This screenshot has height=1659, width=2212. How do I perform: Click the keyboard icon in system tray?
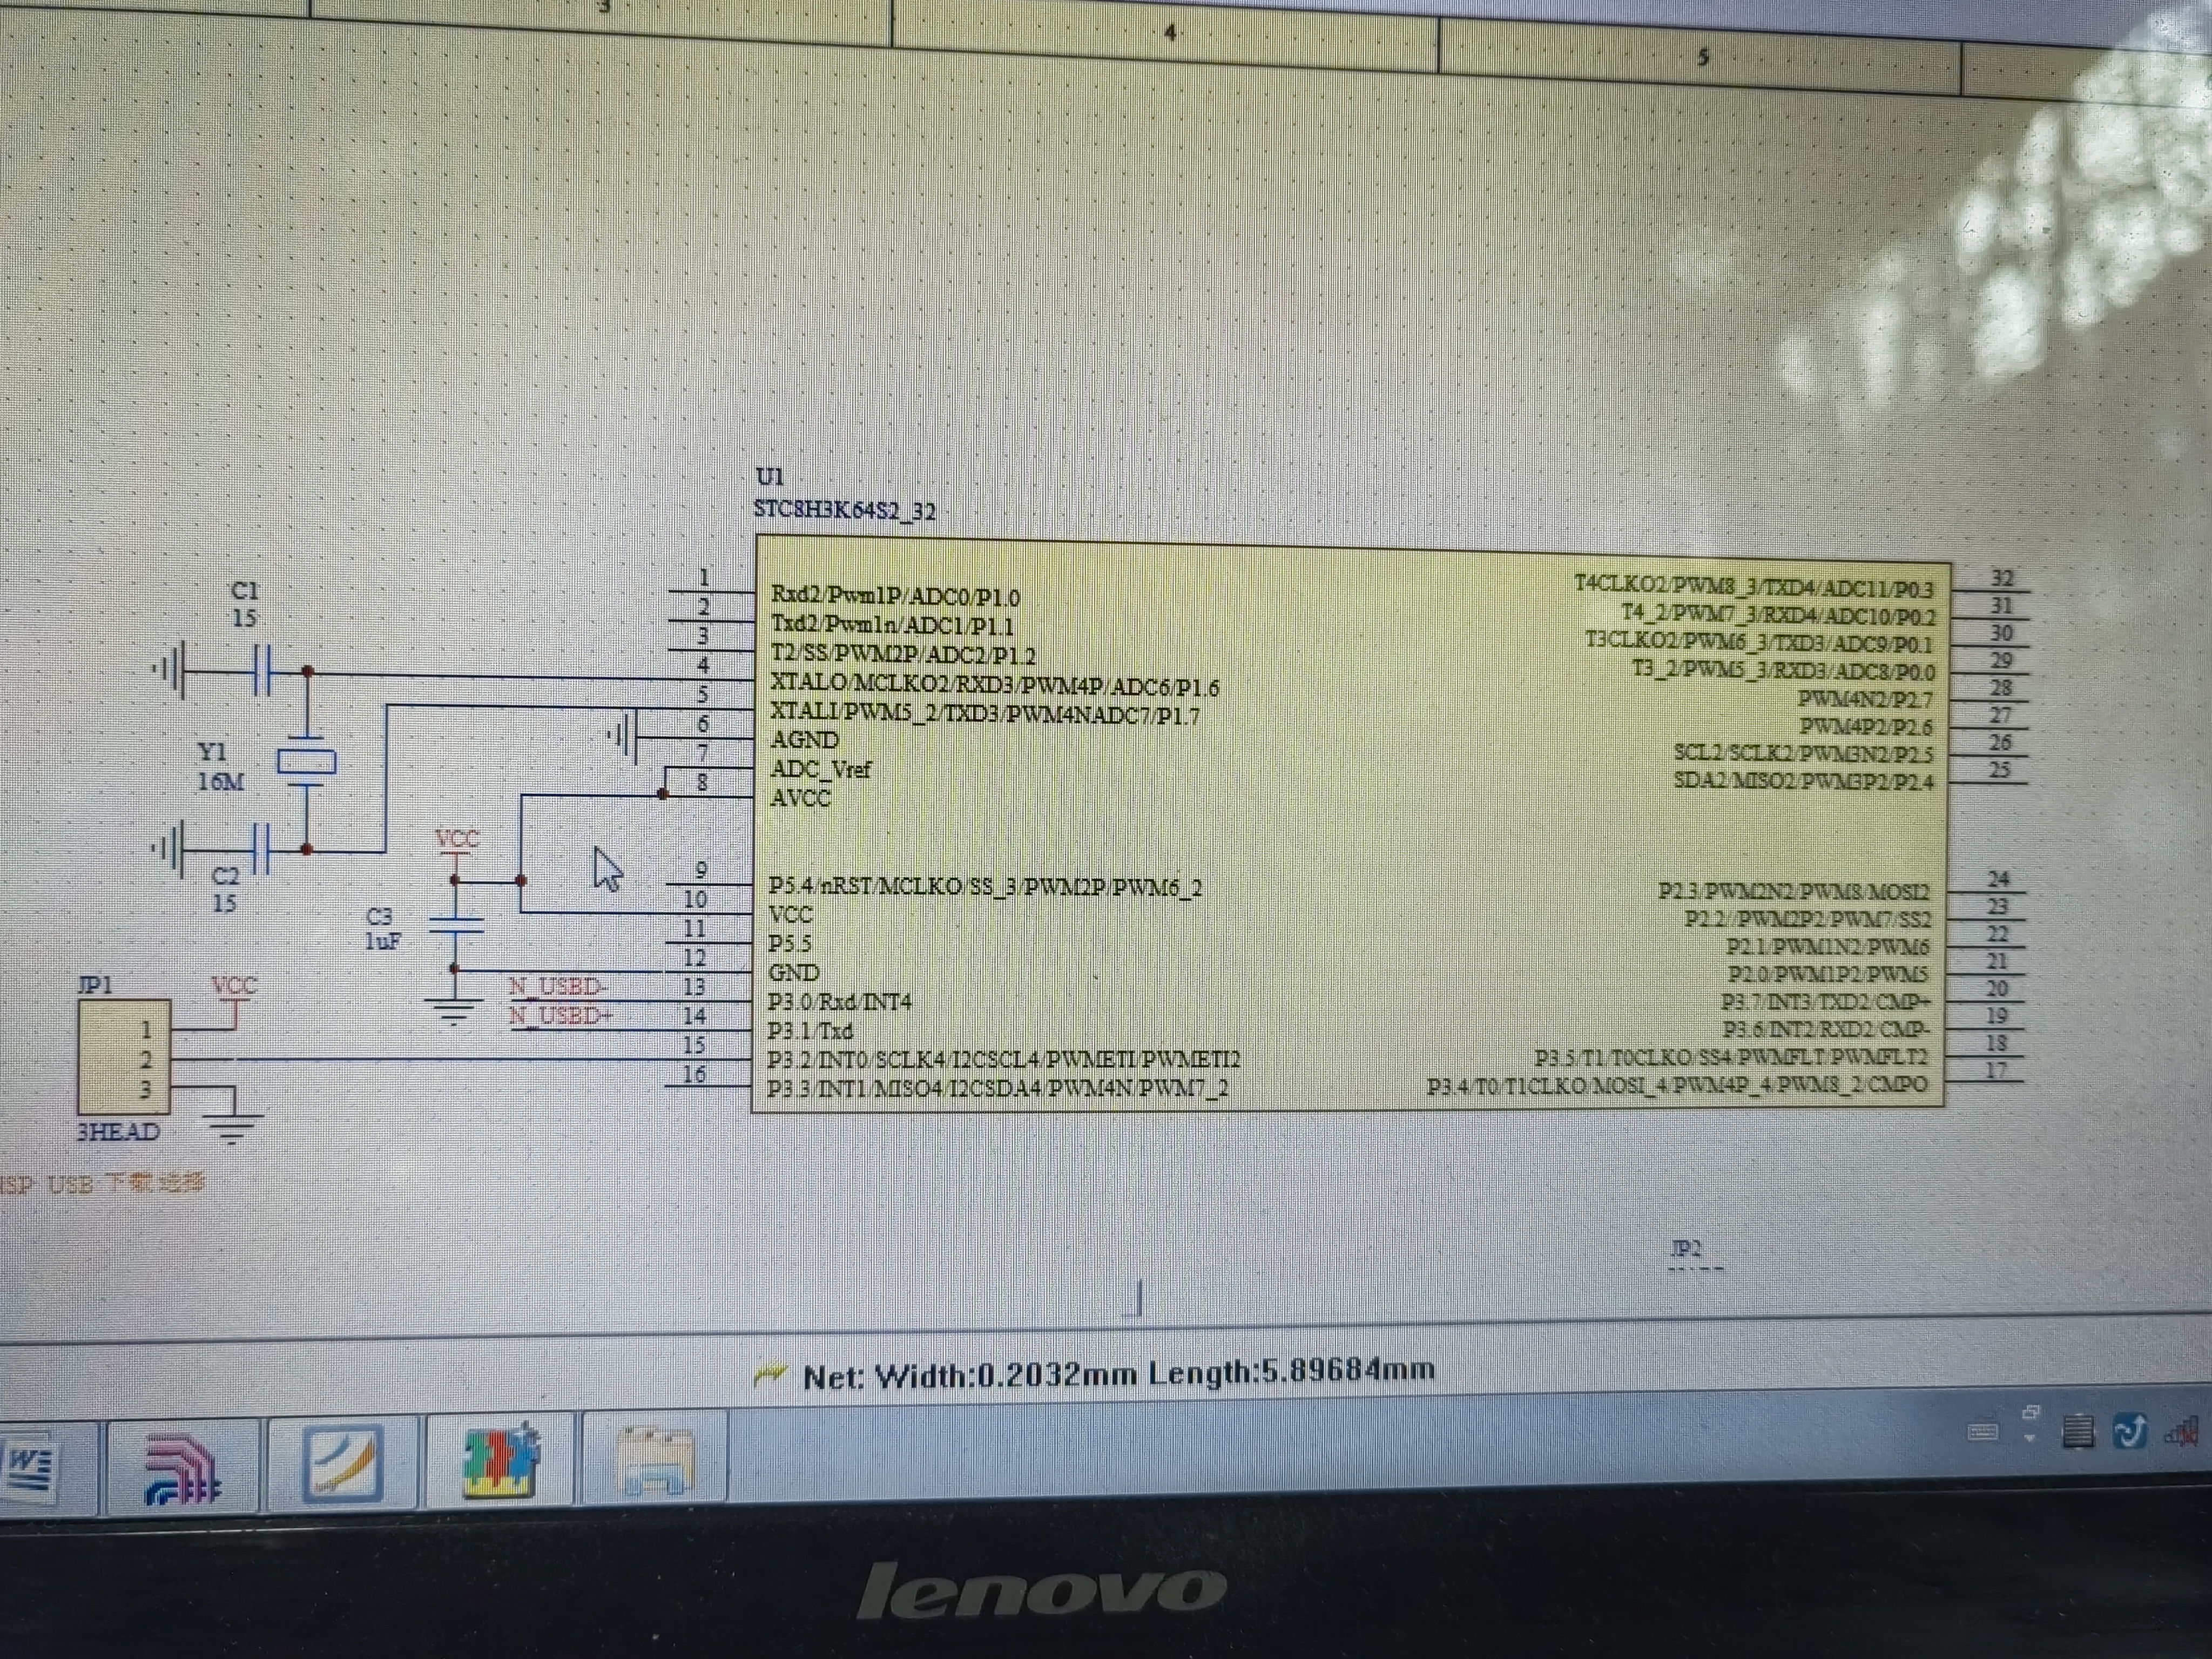pyautogui.click(x=1983, y=1433)
